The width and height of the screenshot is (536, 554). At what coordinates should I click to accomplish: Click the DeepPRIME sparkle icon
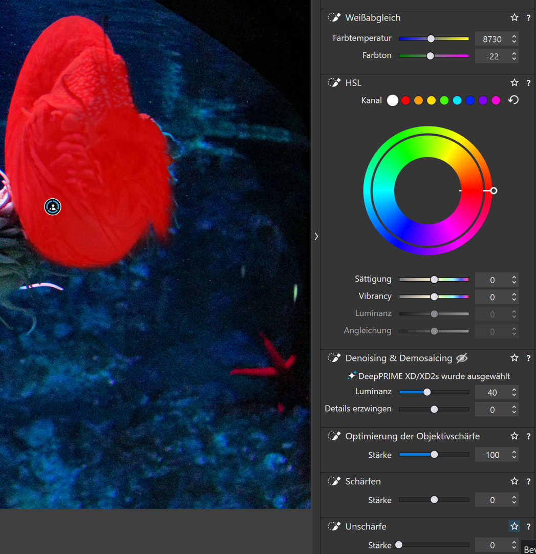[351, 376]
